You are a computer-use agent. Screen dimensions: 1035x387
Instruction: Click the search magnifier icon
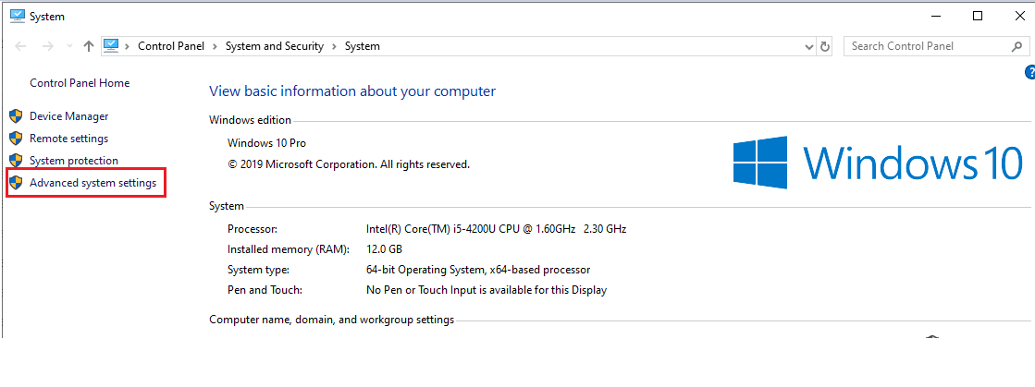(1016, 46)
